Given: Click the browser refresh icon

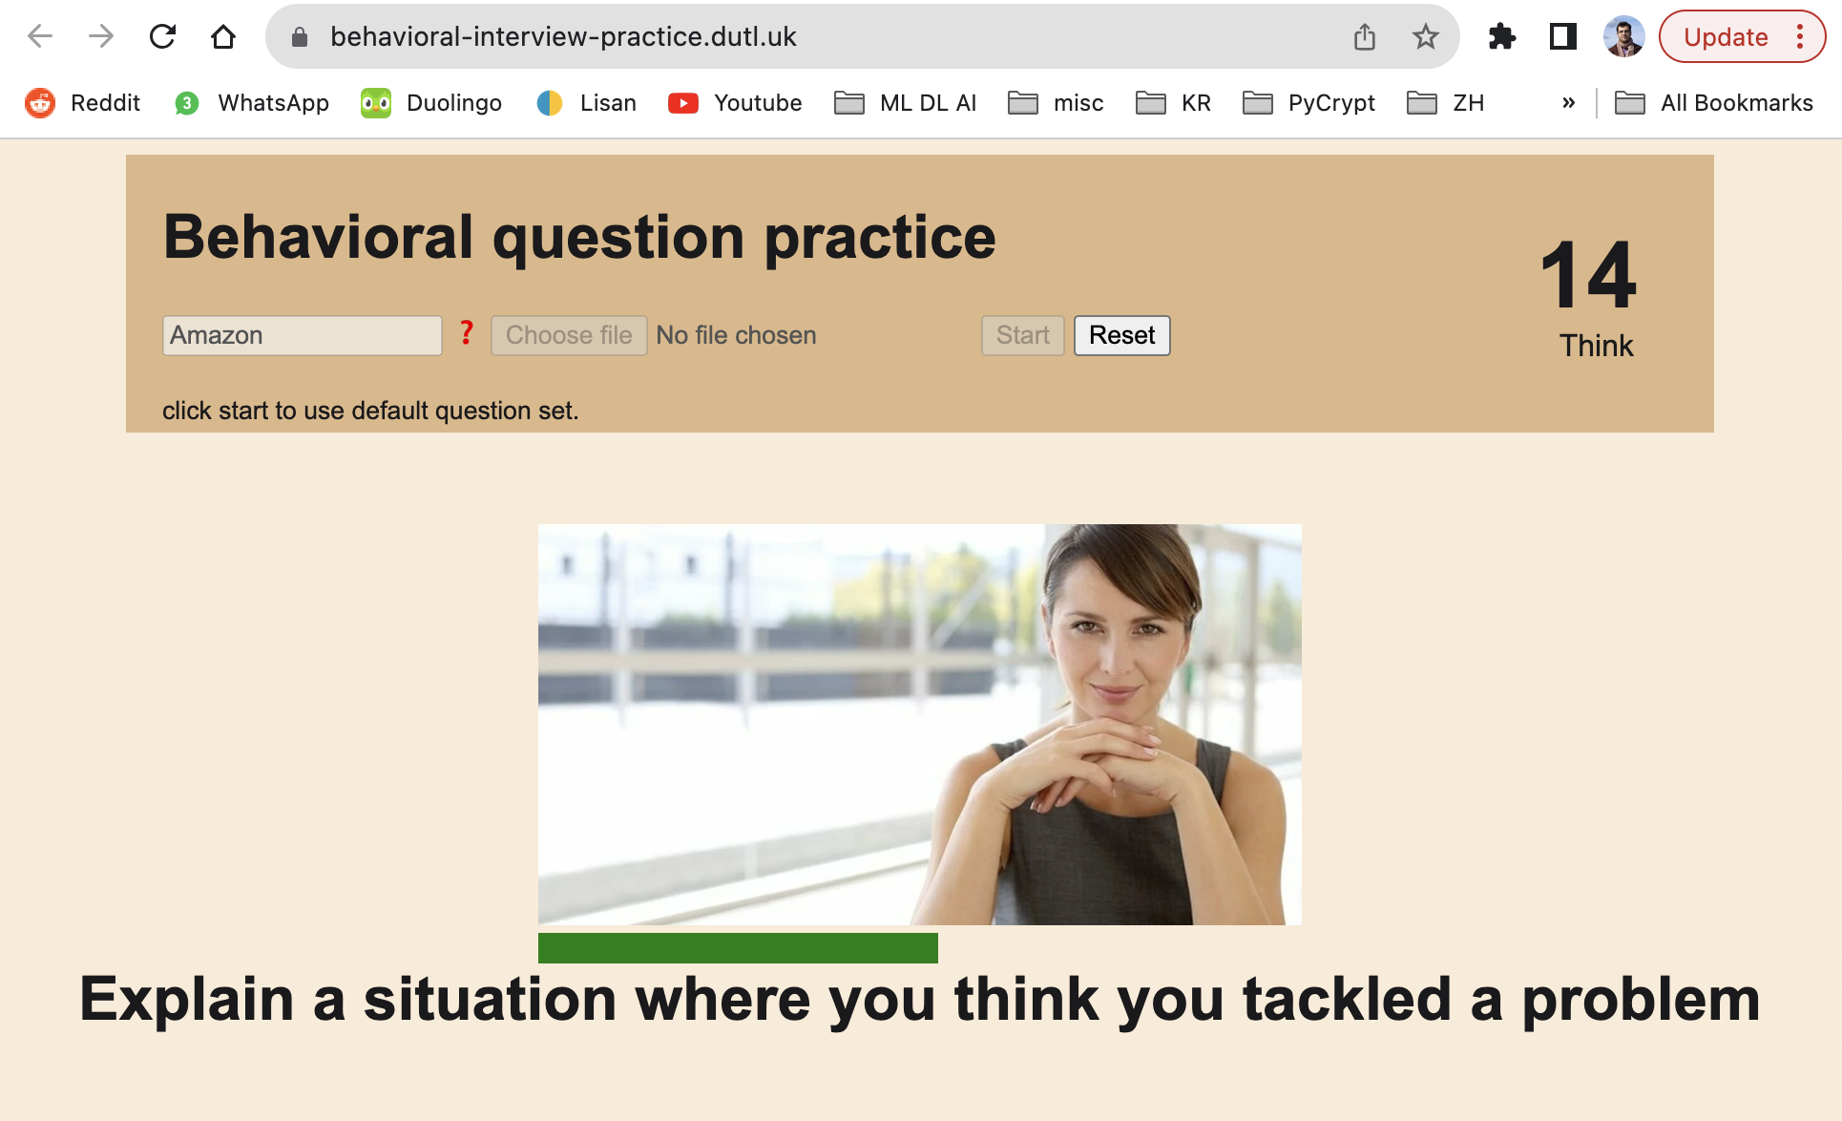Looking at the screenshot, I should click(163, 35).
